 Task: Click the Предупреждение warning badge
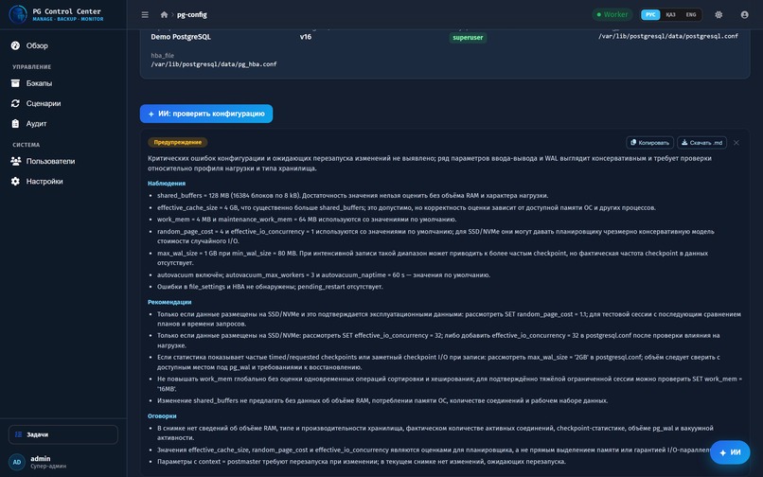tap(178, 142)
